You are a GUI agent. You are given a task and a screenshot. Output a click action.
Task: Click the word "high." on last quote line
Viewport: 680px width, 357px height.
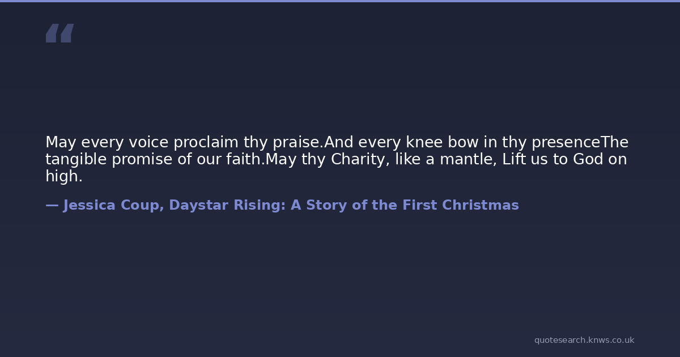64,176
